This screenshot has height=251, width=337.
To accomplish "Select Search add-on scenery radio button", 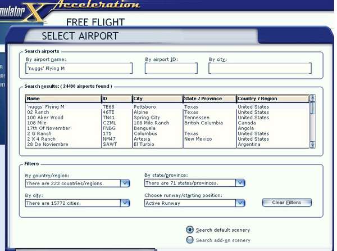I will [x=190, y=240].
